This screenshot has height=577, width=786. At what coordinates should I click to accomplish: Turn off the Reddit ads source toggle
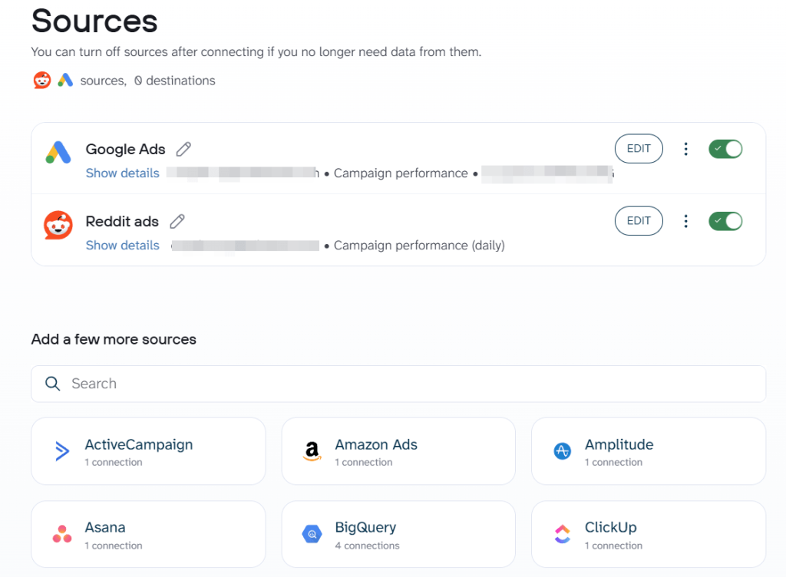click(x=725, y=220)
